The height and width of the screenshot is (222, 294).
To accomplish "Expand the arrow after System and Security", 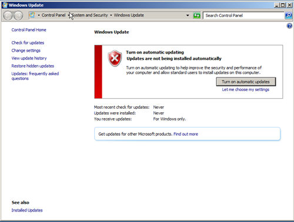I will 111,15.
